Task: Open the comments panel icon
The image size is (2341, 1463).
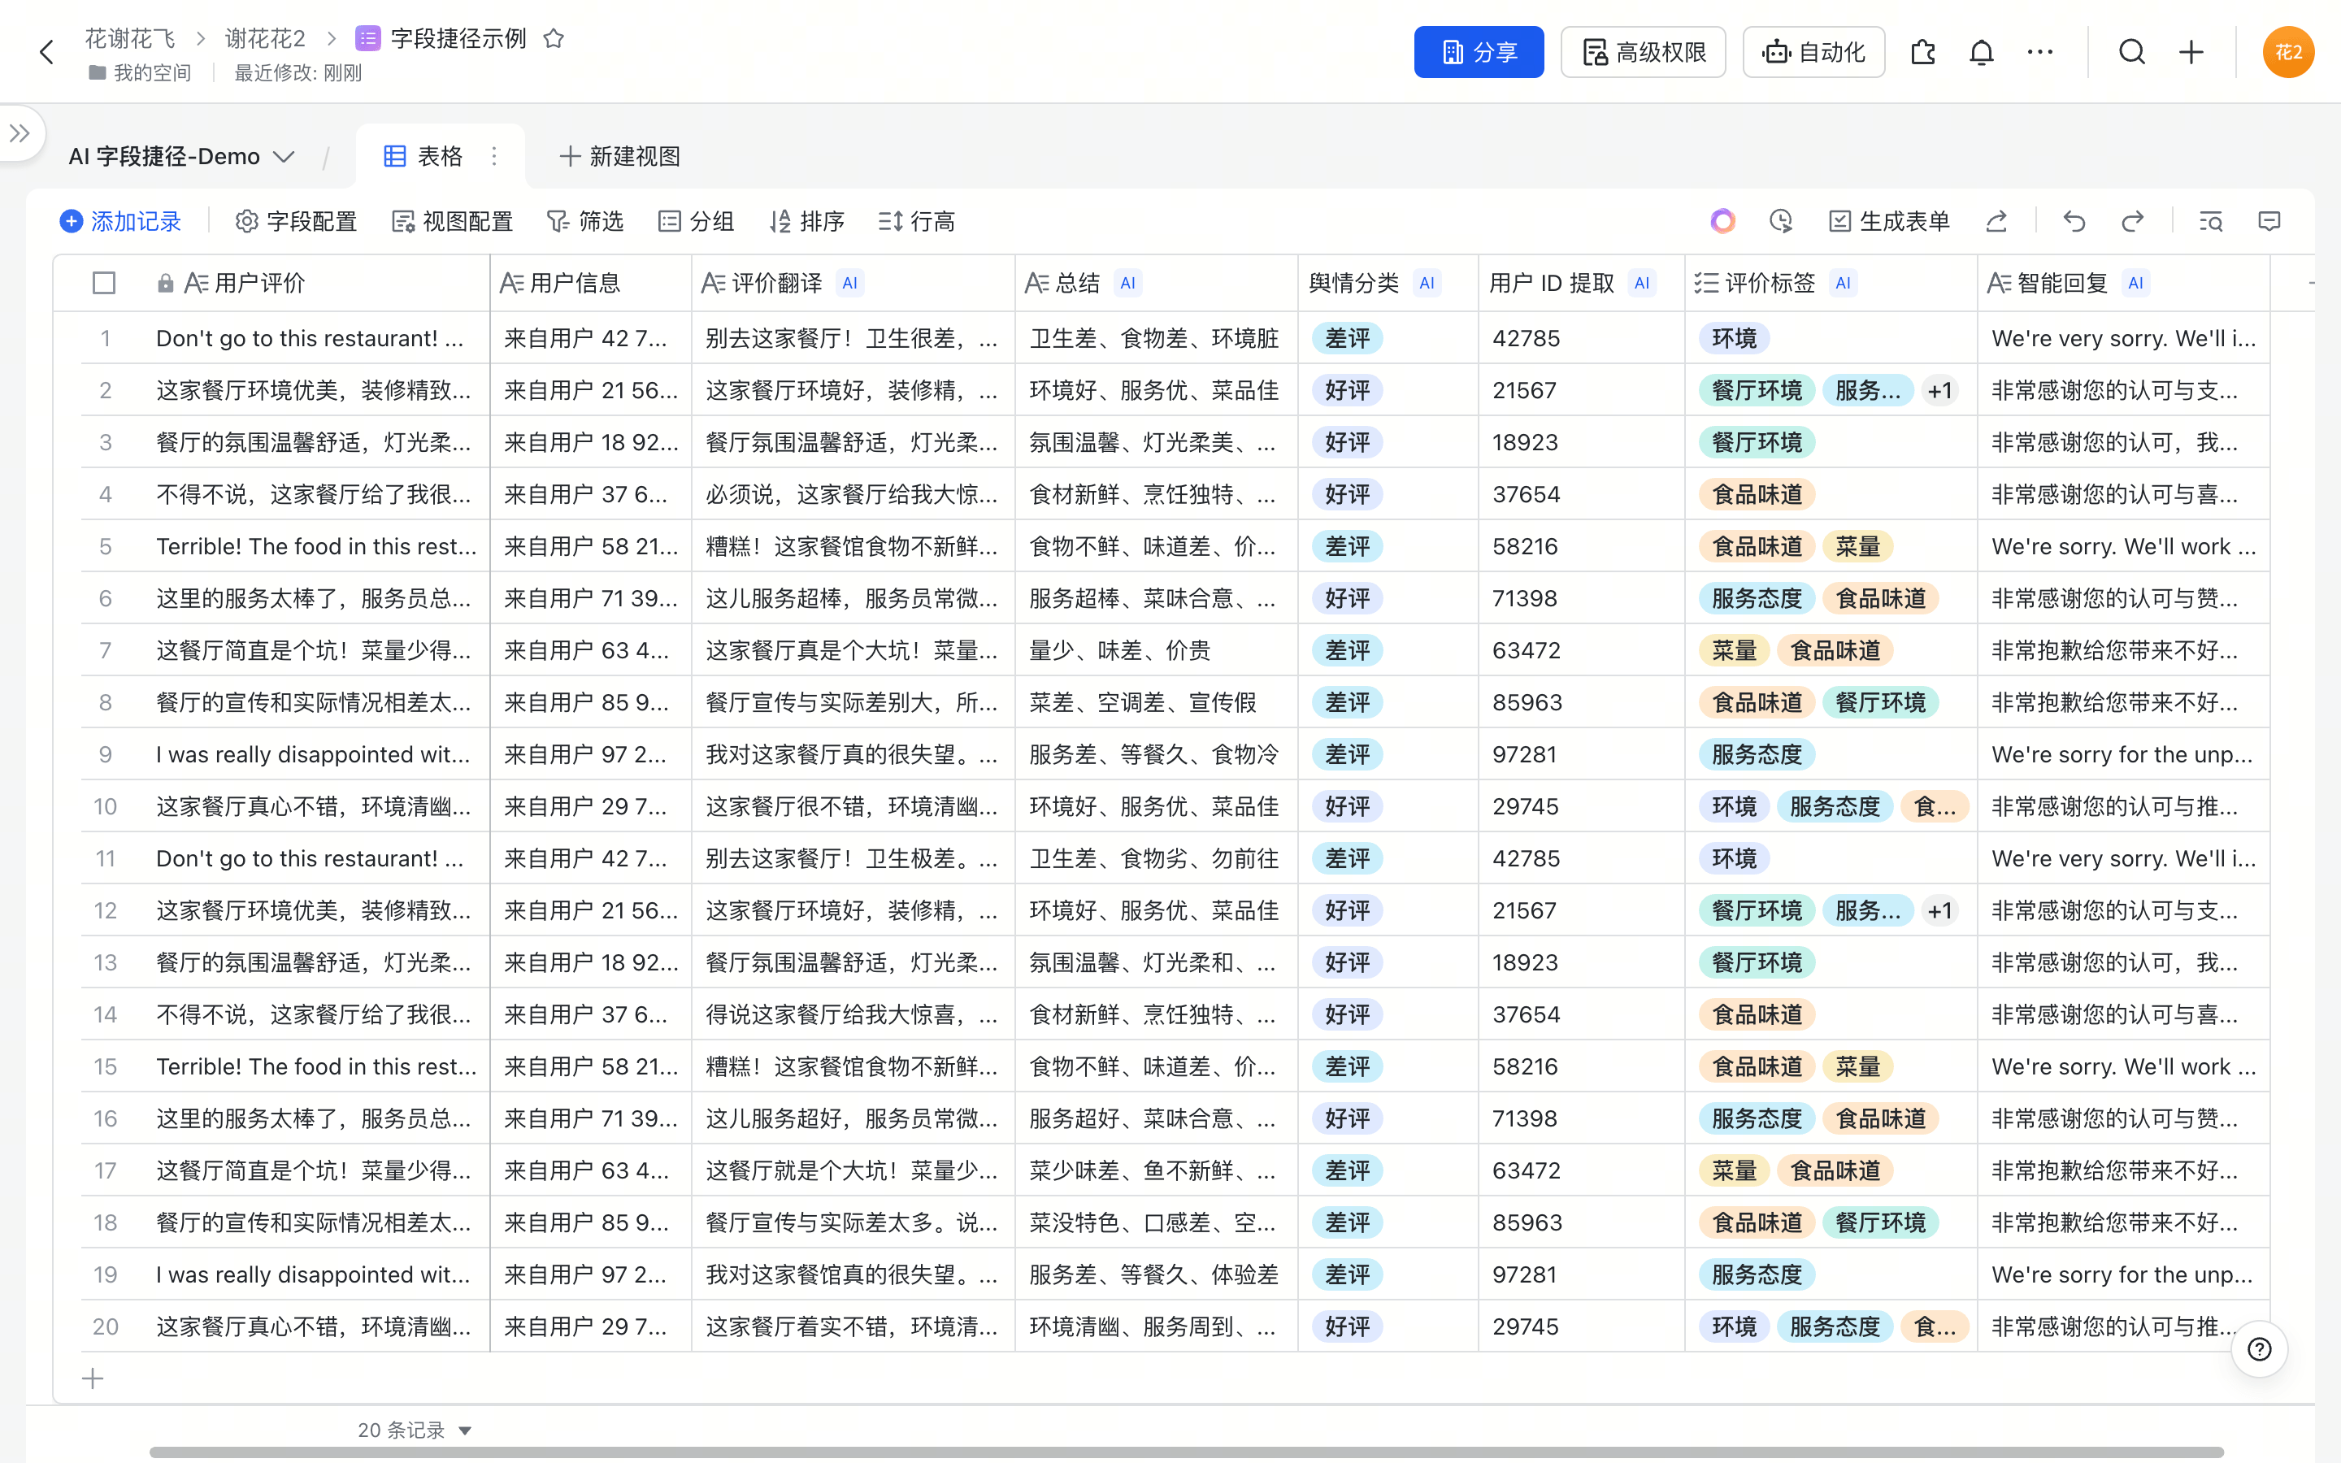Action: coord(2269,222)
